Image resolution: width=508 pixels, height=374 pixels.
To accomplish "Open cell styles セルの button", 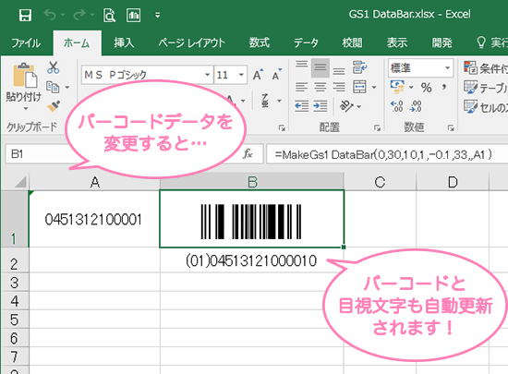I will point(485,107).
